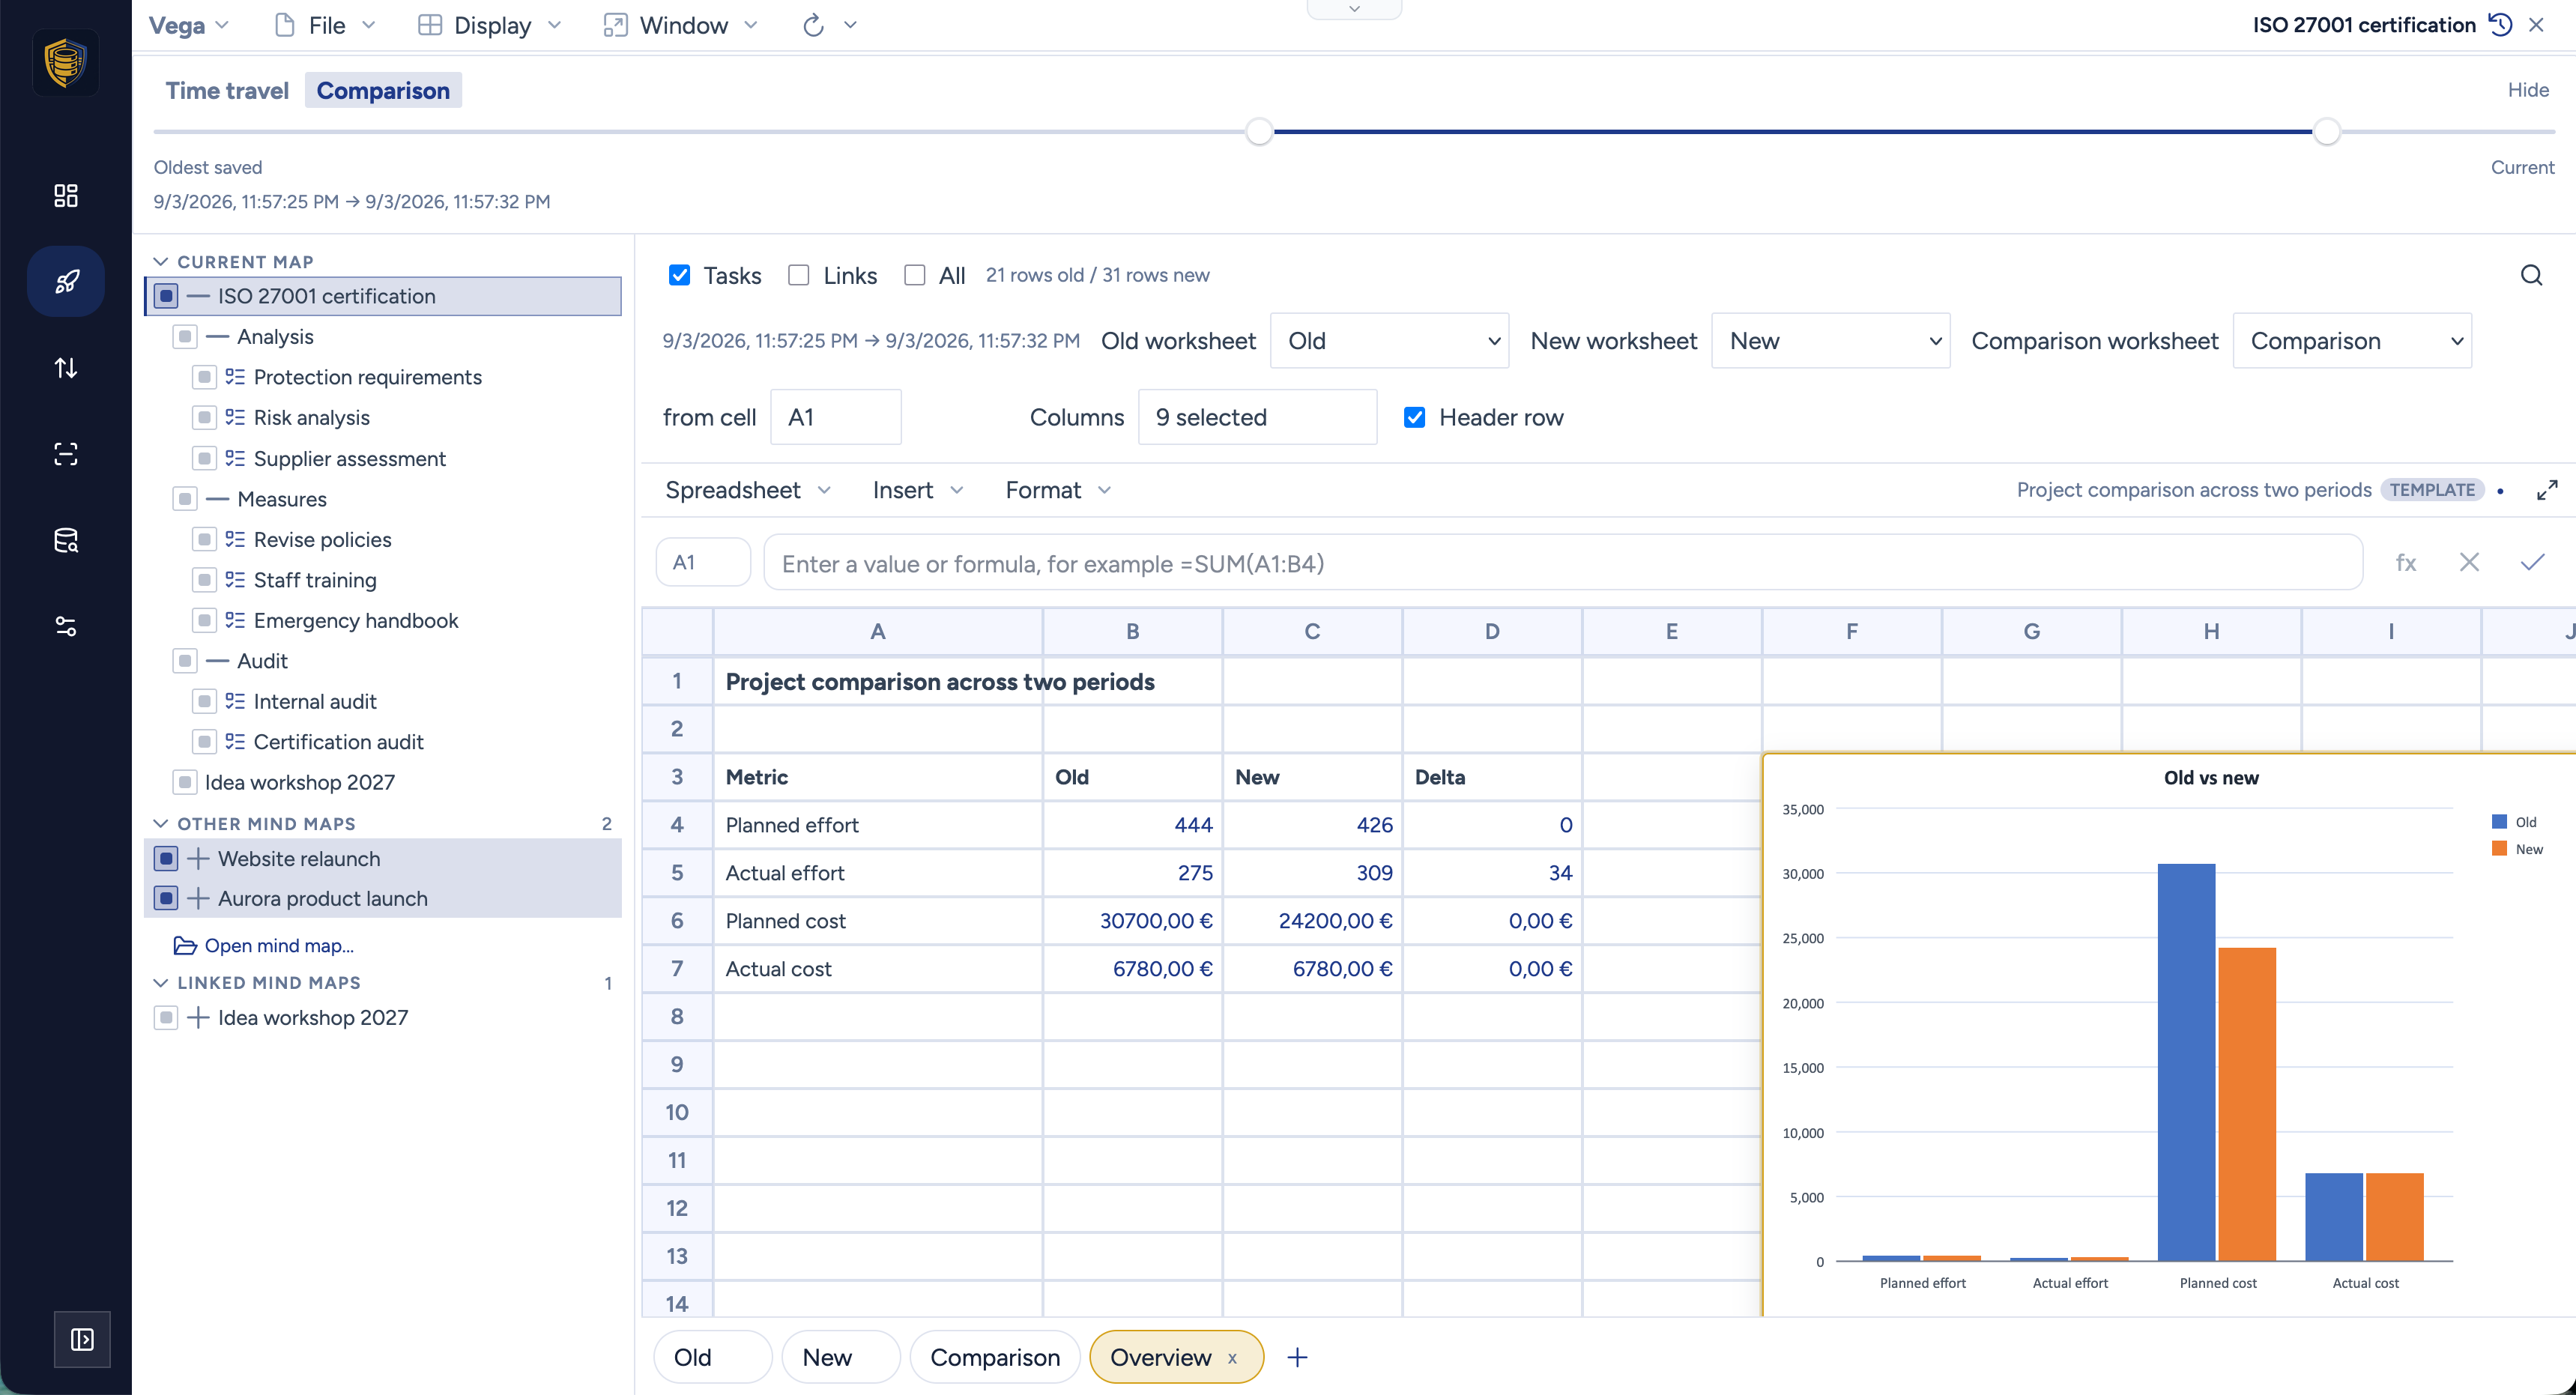Open the Insert menu
2576x1395 pixels.
(x=917, y=490)
